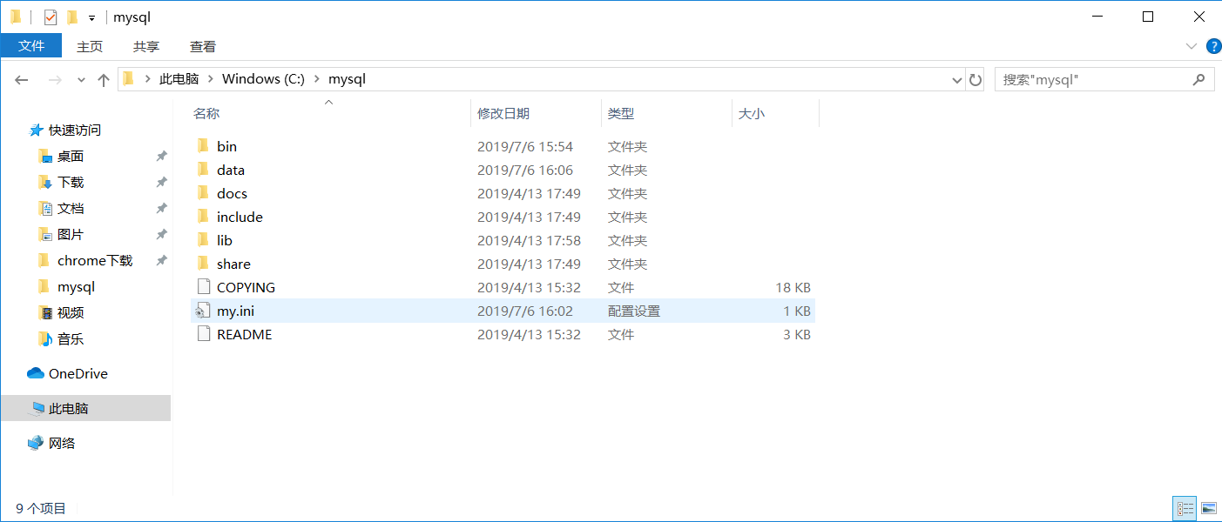Click the search magnifier icon
This screenshot has height=522, width=1222.
1198,79
